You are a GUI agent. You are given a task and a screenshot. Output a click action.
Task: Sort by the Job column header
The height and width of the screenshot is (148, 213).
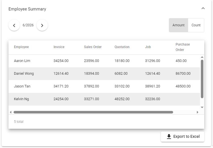(148, 47)
